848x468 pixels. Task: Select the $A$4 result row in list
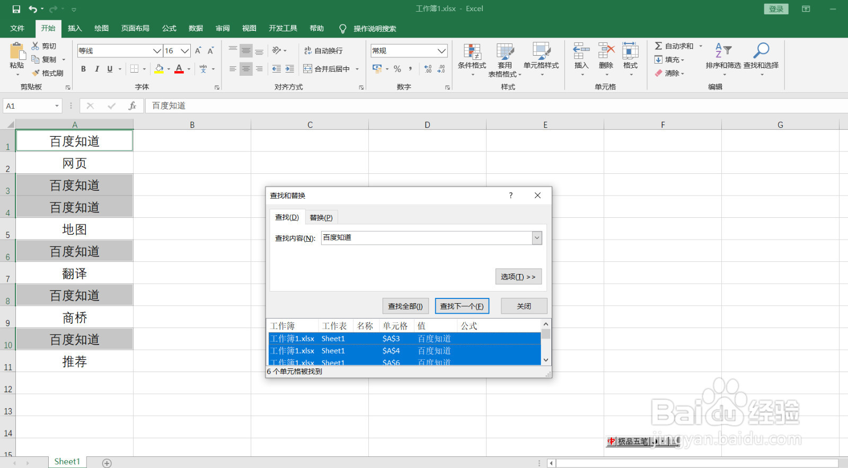pos(405,351)
